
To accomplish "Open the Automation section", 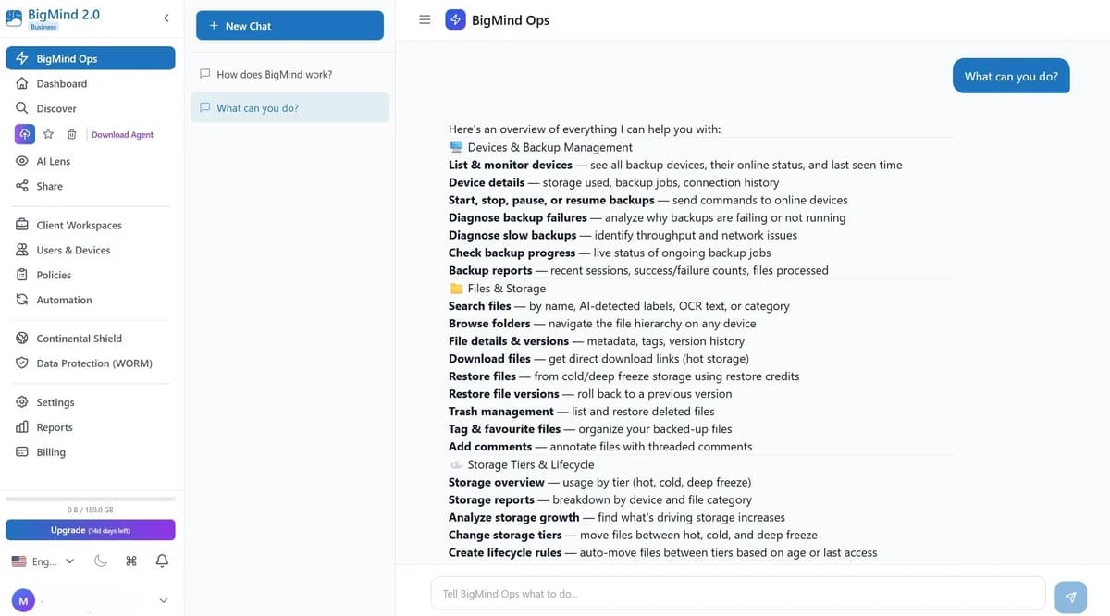I will (x=65, y=299).
